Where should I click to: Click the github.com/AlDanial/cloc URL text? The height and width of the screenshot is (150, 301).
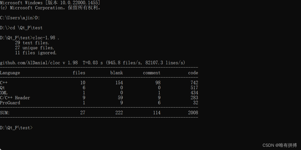pyautogui.click(x=30, y=63)
